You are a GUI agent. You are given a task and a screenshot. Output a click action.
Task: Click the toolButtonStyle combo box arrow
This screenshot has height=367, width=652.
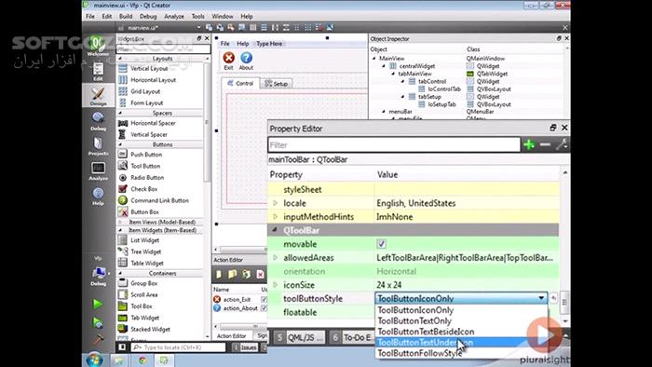tap(541, 298)
